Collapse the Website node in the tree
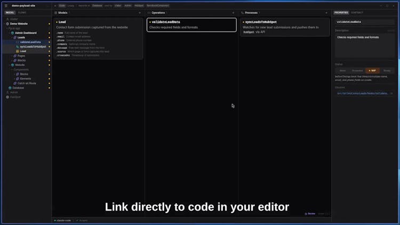 click(9, 65)
